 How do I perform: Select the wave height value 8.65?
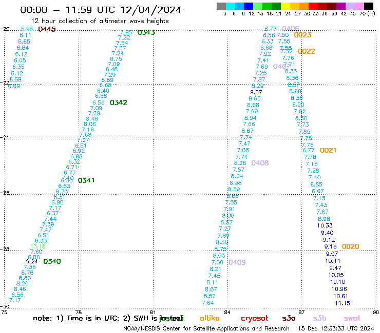point(255,99)
